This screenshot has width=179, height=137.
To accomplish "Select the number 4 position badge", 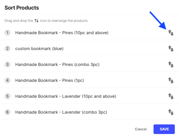I will (x=7, y=80).
